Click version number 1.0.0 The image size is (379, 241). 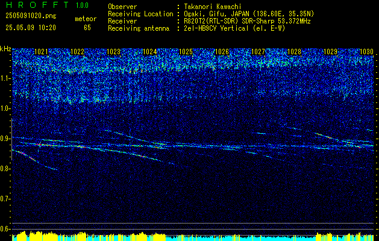[82, 5]
